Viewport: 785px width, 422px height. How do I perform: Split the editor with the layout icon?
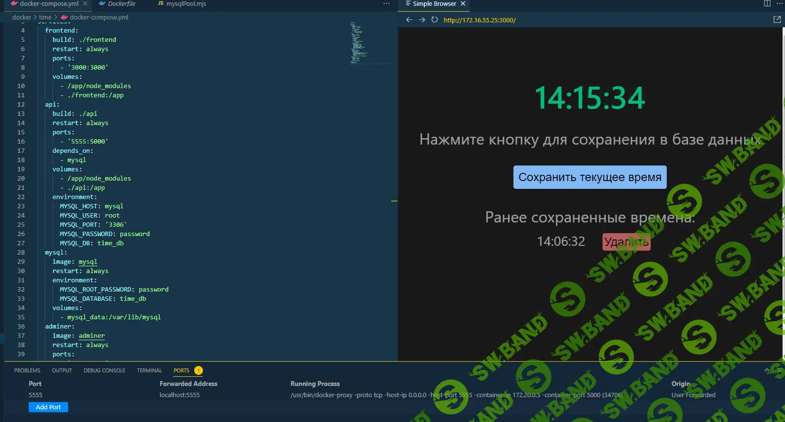767,4
